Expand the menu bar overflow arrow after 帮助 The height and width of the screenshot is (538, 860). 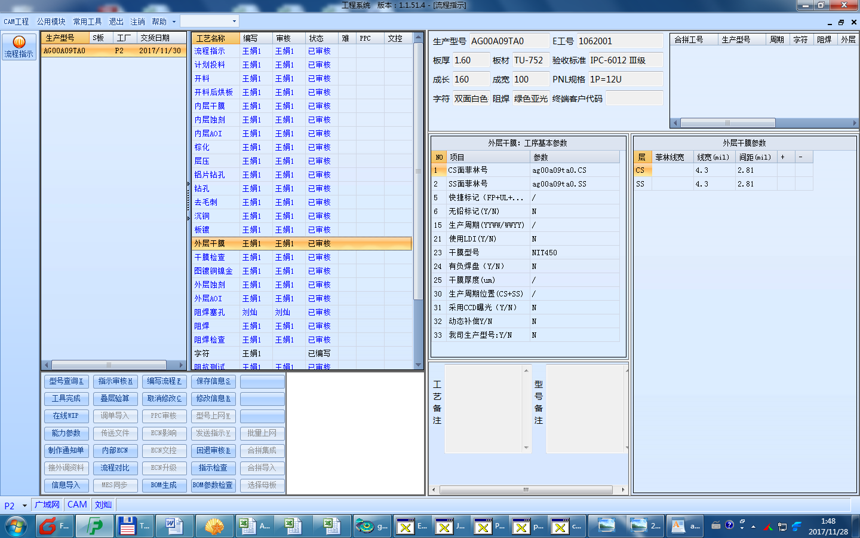pos(174,22)
